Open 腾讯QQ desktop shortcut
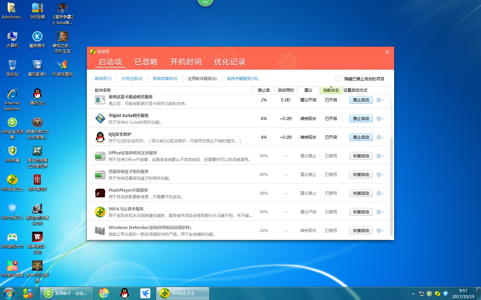Image resolution: width=481 pixels, height=300 pixels. point(37,97)
